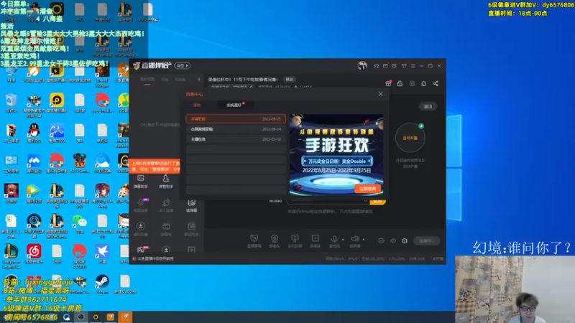Add a screen capture source from the bottom bar

[x=254, y=241]
